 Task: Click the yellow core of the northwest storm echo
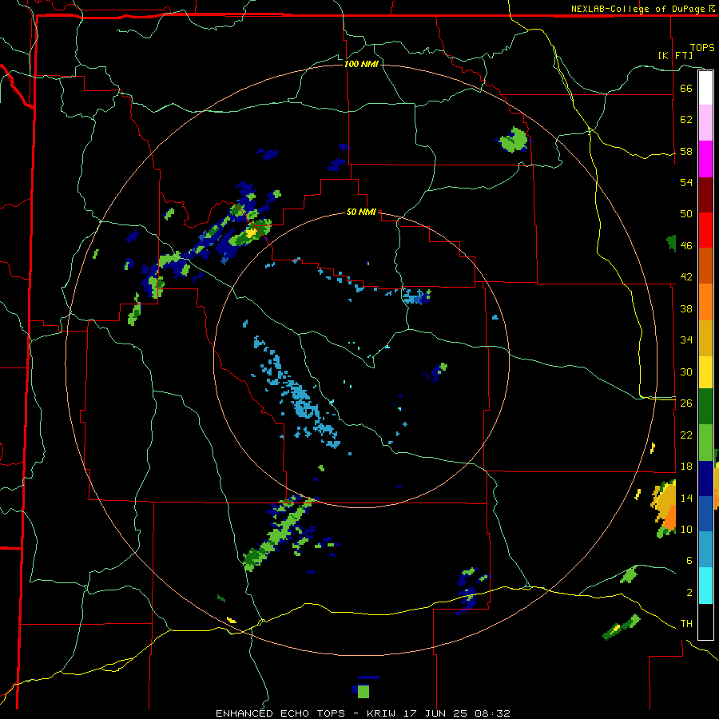click(x=251, y=233)
